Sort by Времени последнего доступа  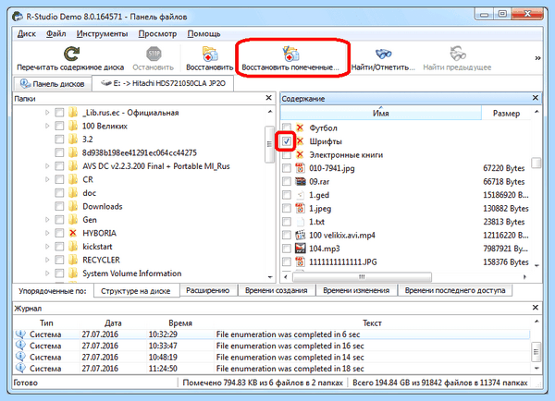point(455,290)
